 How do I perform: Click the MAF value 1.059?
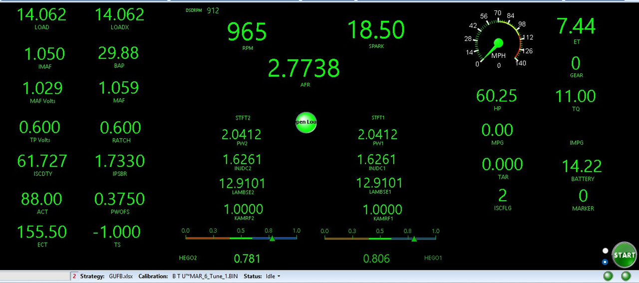(119, 87)
